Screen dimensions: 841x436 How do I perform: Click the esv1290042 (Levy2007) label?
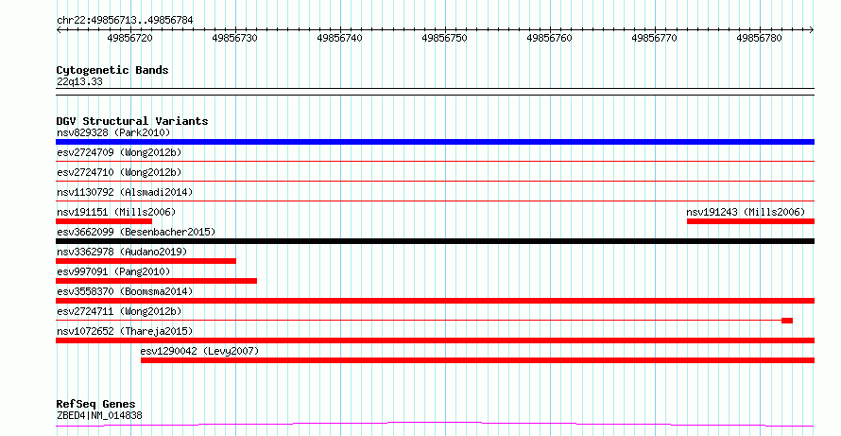tap(199, 351)
